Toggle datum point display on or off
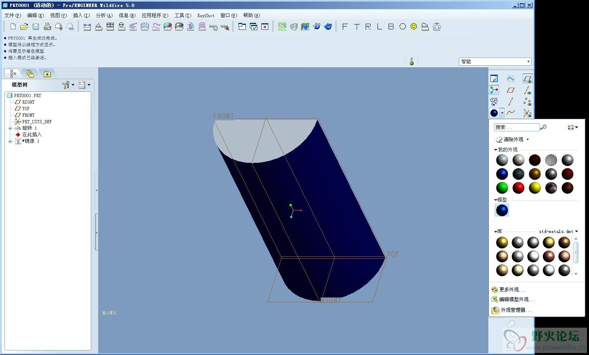 [x=527, y=101]
